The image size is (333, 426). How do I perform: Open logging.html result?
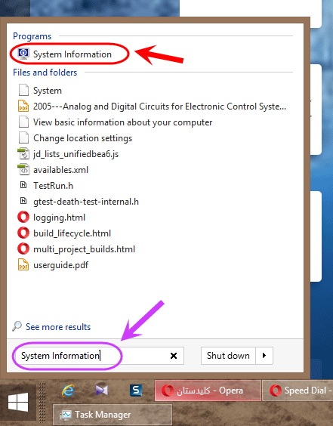click(x=59, y=218)
